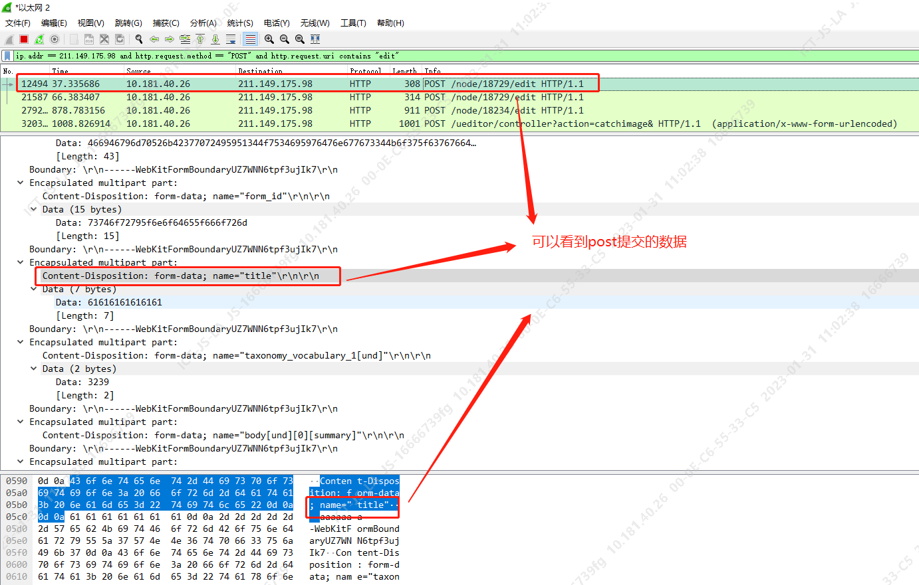Click the display filter bookmark icon
The image size is (919, 585).
(x=7, y=56)
